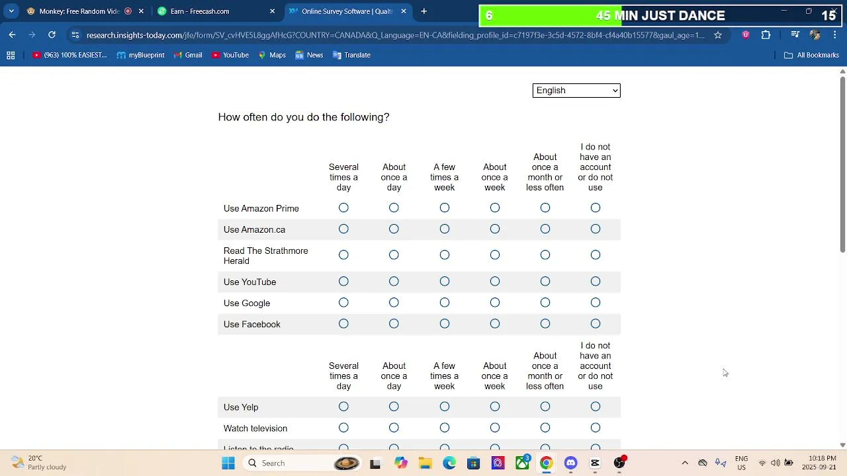Open Xbox app from the taskbar
The height and width of the screenshot is (476, 847).
coord(523,463)
